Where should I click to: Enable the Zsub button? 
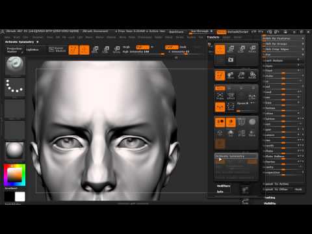tap(183, 47)
